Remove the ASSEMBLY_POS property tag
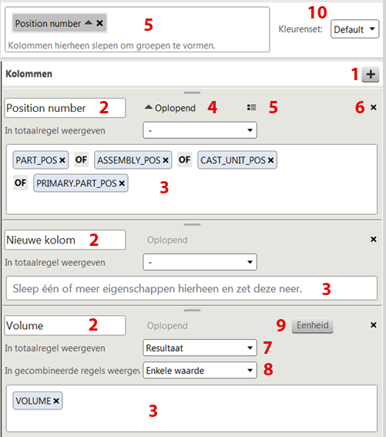The height and width of the screenshot is (437, 386). (x=166, y=160)
